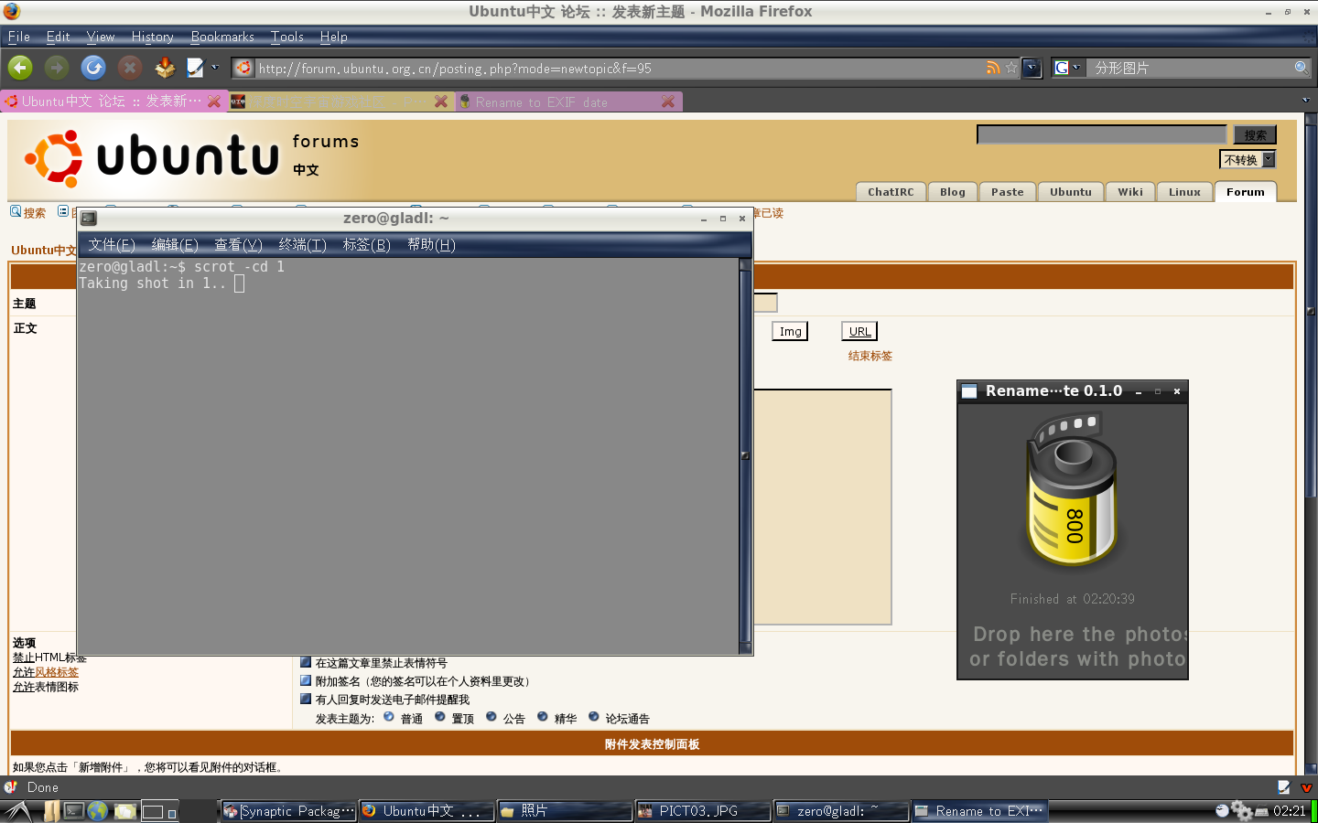Toggle 附加签名 checkbox
This screenshot has width=1318, height=823.
click(x=306, y=680)
